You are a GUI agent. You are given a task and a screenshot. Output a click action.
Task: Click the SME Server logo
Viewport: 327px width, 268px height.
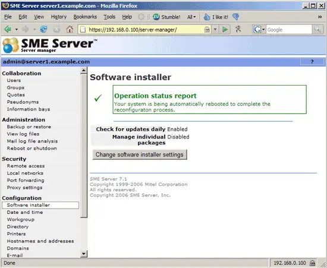[49, 45]
